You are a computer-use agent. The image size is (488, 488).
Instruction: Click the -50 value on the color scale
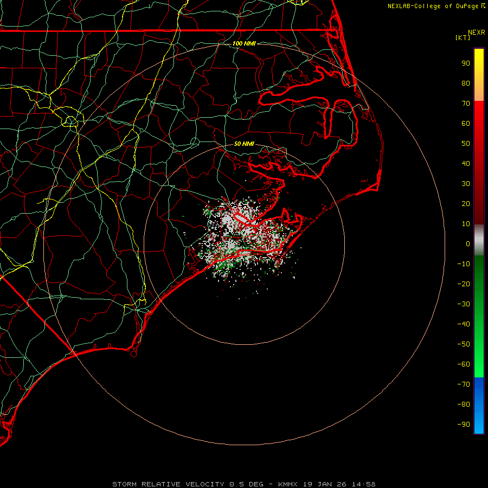pos(464,344)
